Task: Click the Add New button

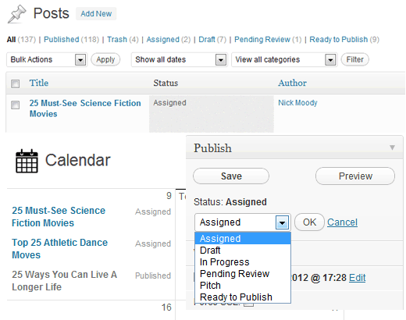Action: click(96, 14)
